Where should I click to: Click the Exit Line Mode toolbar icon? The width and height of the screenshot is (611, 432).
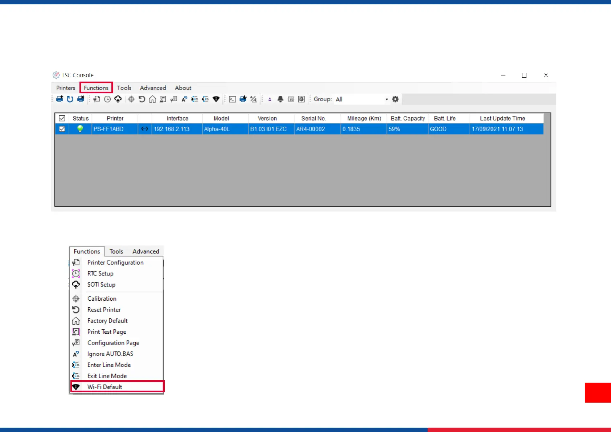[x=205, y=99]
